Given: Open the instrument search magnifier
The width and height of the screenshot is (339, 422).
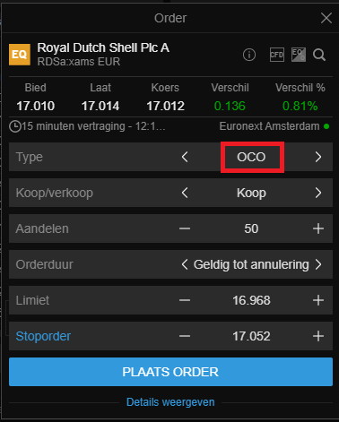Looking at the screenshot, I should click(319, 55).
